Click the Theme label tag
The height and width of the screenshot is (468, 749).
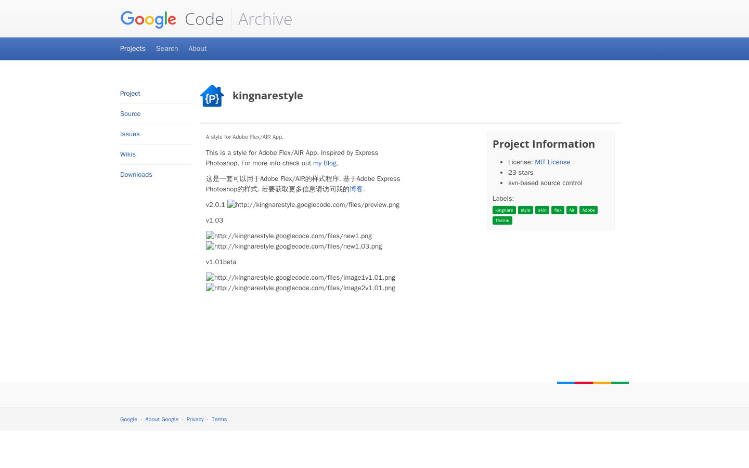tap(502, 220)
